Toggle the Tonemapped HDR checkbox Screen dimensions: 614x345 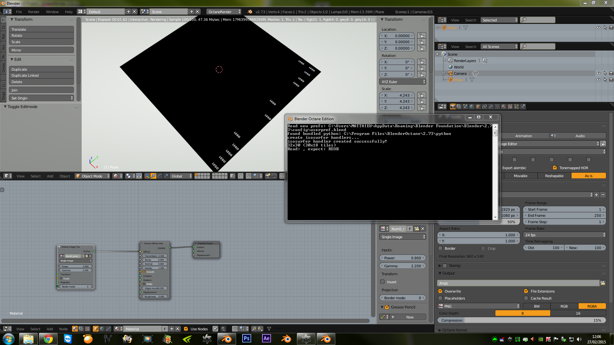[x=555, y=168]
